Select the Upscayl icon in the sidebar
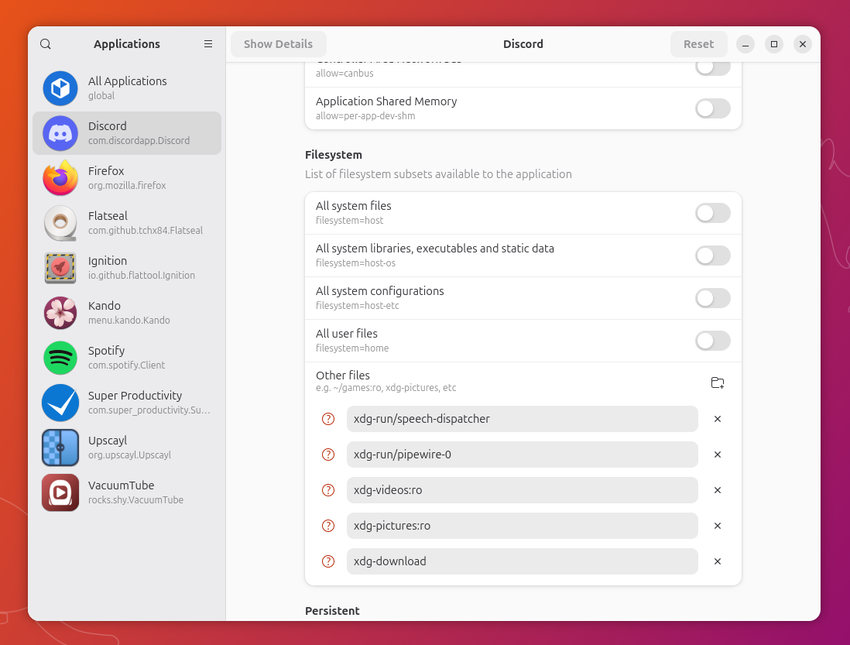 pos(60,448)
